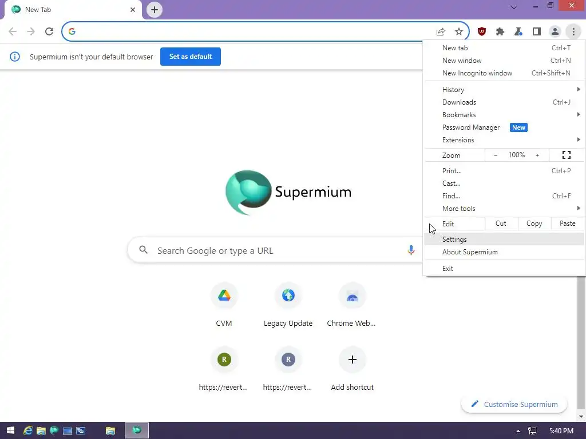Choose Exit from the menu
The width and height of the screenshot is (586, 439).
(x=504, y=269)
